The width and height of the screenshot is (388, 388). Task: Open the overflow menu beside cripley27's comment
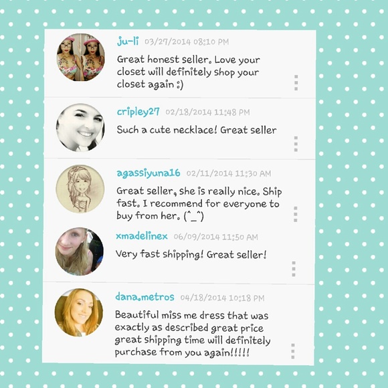[x=296, y=144]
